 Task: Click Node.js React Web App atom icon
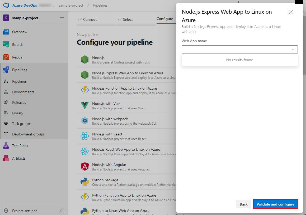tap(85, 151)
